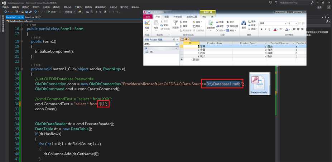Click the green Start debugging play icon

(49, 12)
